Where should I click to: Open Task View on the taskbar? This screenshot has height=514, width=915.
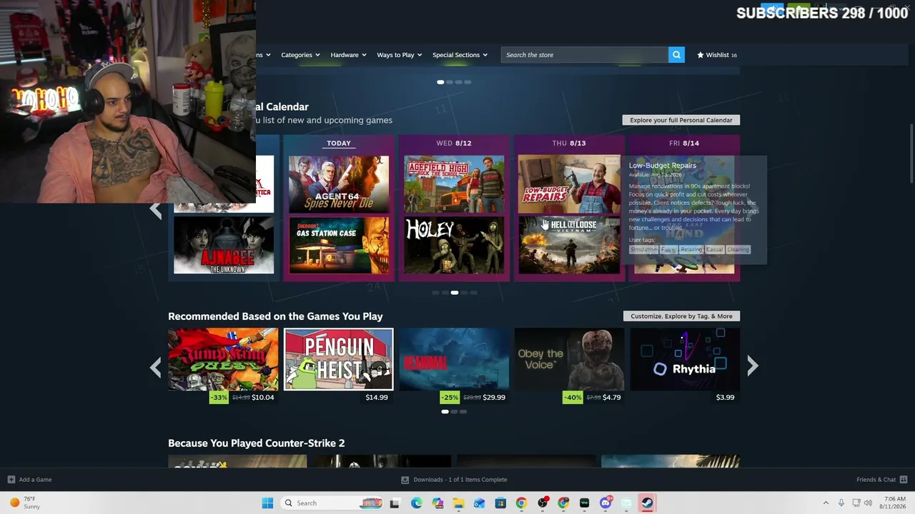click(395, 503)
